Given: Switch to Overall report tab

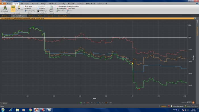Looking at the screenshot, I should coord(31,16).
